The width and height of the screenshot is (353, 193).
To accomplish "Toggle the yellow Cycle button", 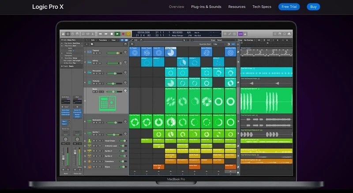I will pos(128,34).
